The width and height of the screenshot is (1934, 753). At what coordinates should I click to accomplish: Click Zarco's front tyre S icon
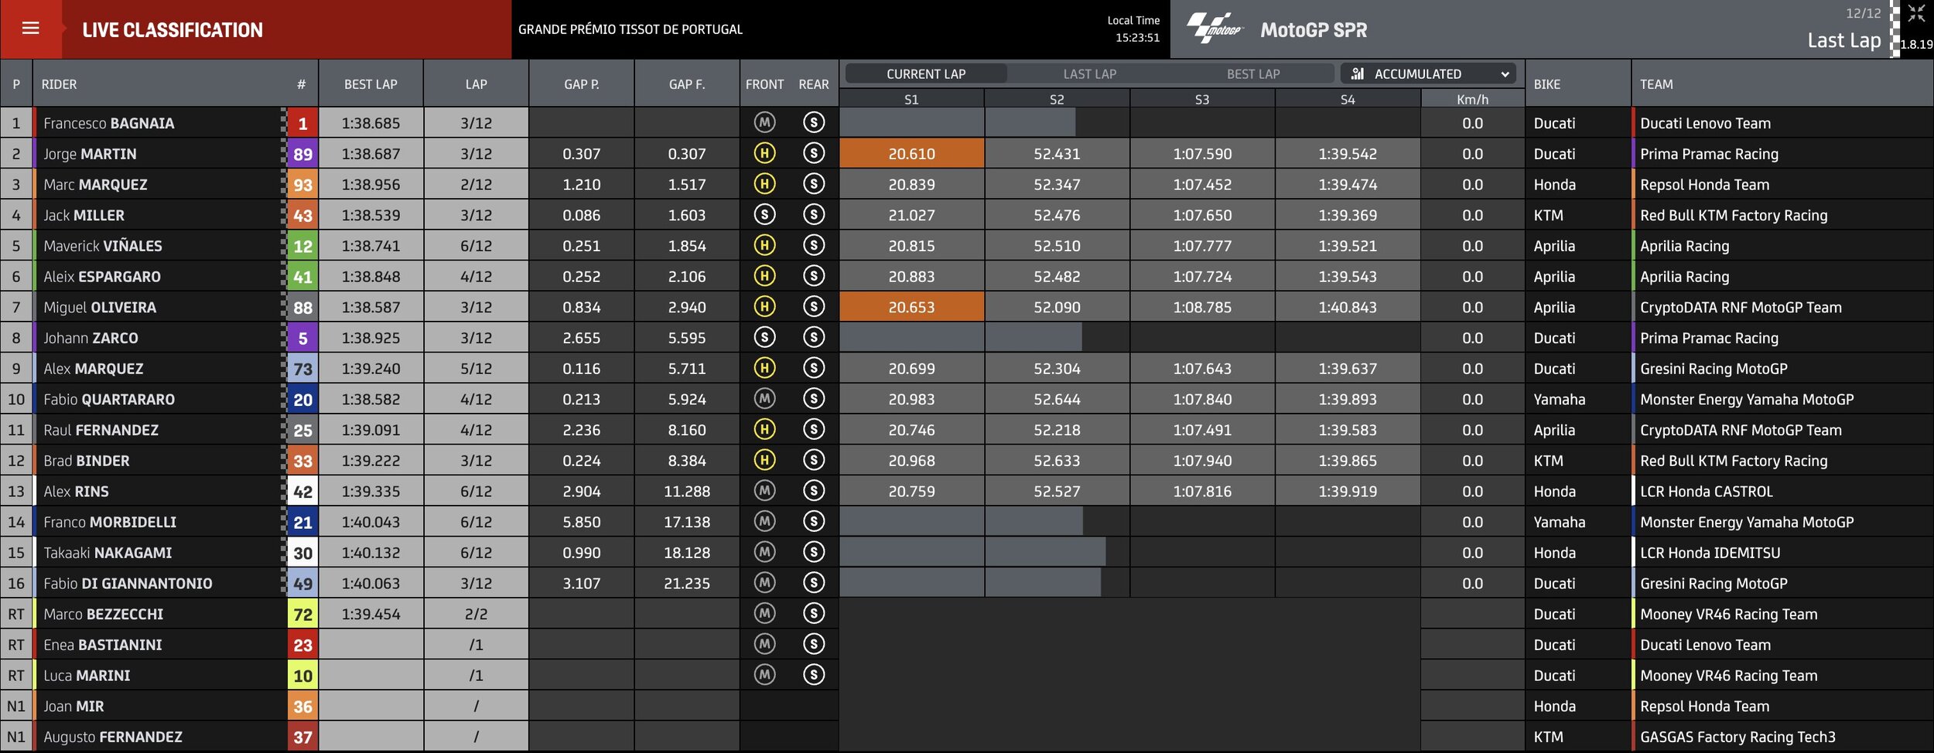tap(764, 337)
